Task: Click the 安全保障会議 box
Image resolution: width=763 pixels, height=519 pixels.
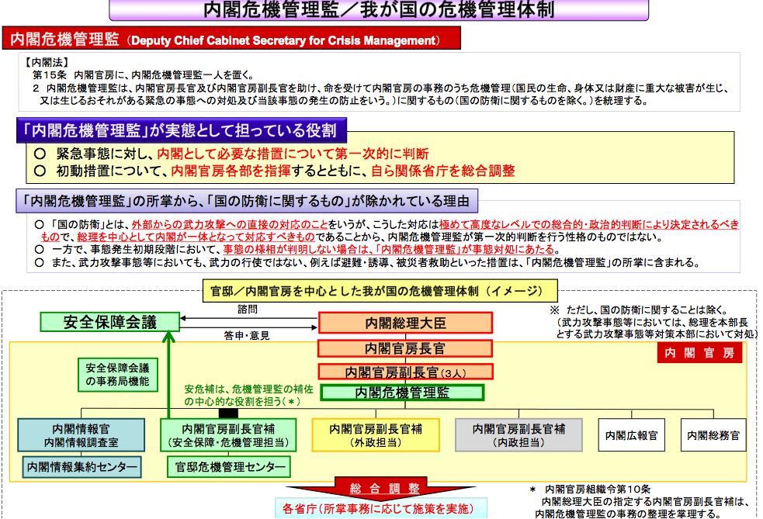Action: point(110,322)
